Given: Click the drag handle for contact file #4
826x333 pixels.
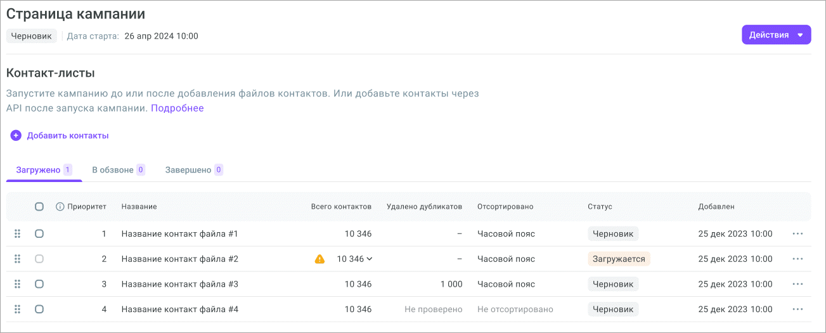Looking at the screenshot, I should [17, 310].
